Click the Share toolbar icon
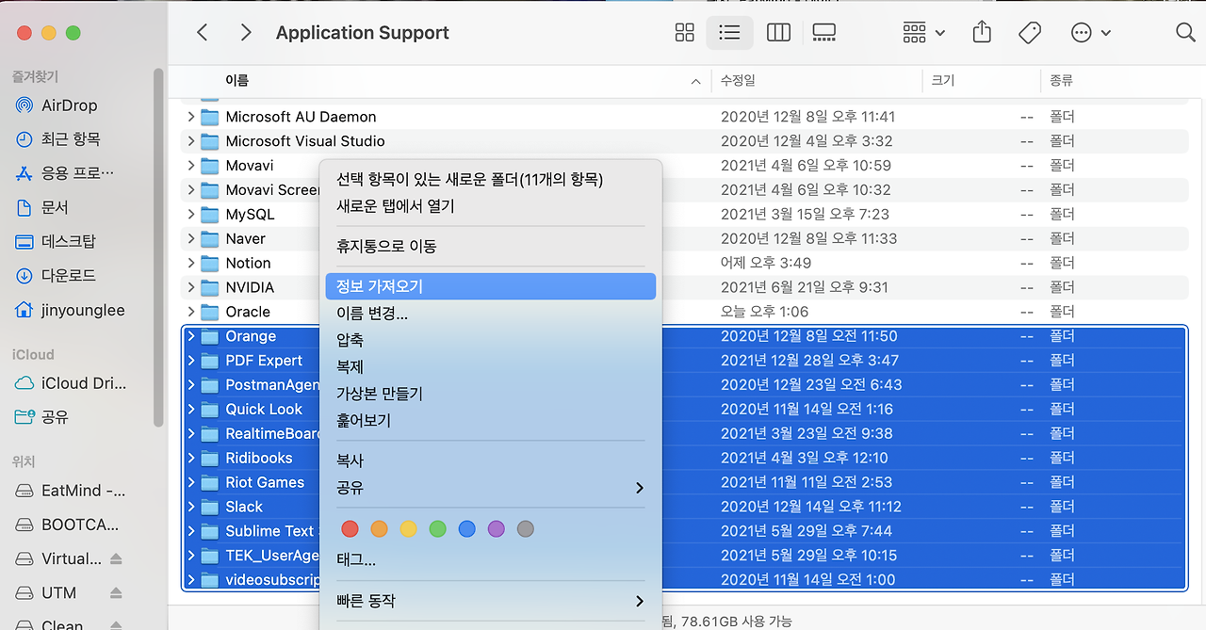The image size is (1206, 630). point(982,33)
